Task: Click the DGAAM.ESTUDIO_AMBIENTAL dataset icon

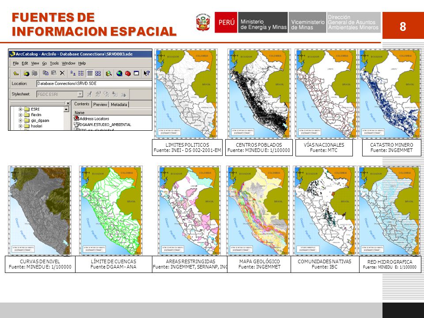Action: point(76,125)
